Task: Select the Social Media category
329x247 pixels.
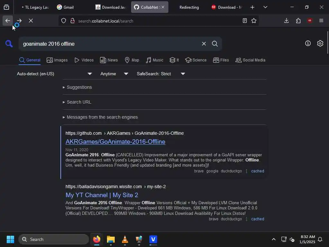Action: [250, 60]
